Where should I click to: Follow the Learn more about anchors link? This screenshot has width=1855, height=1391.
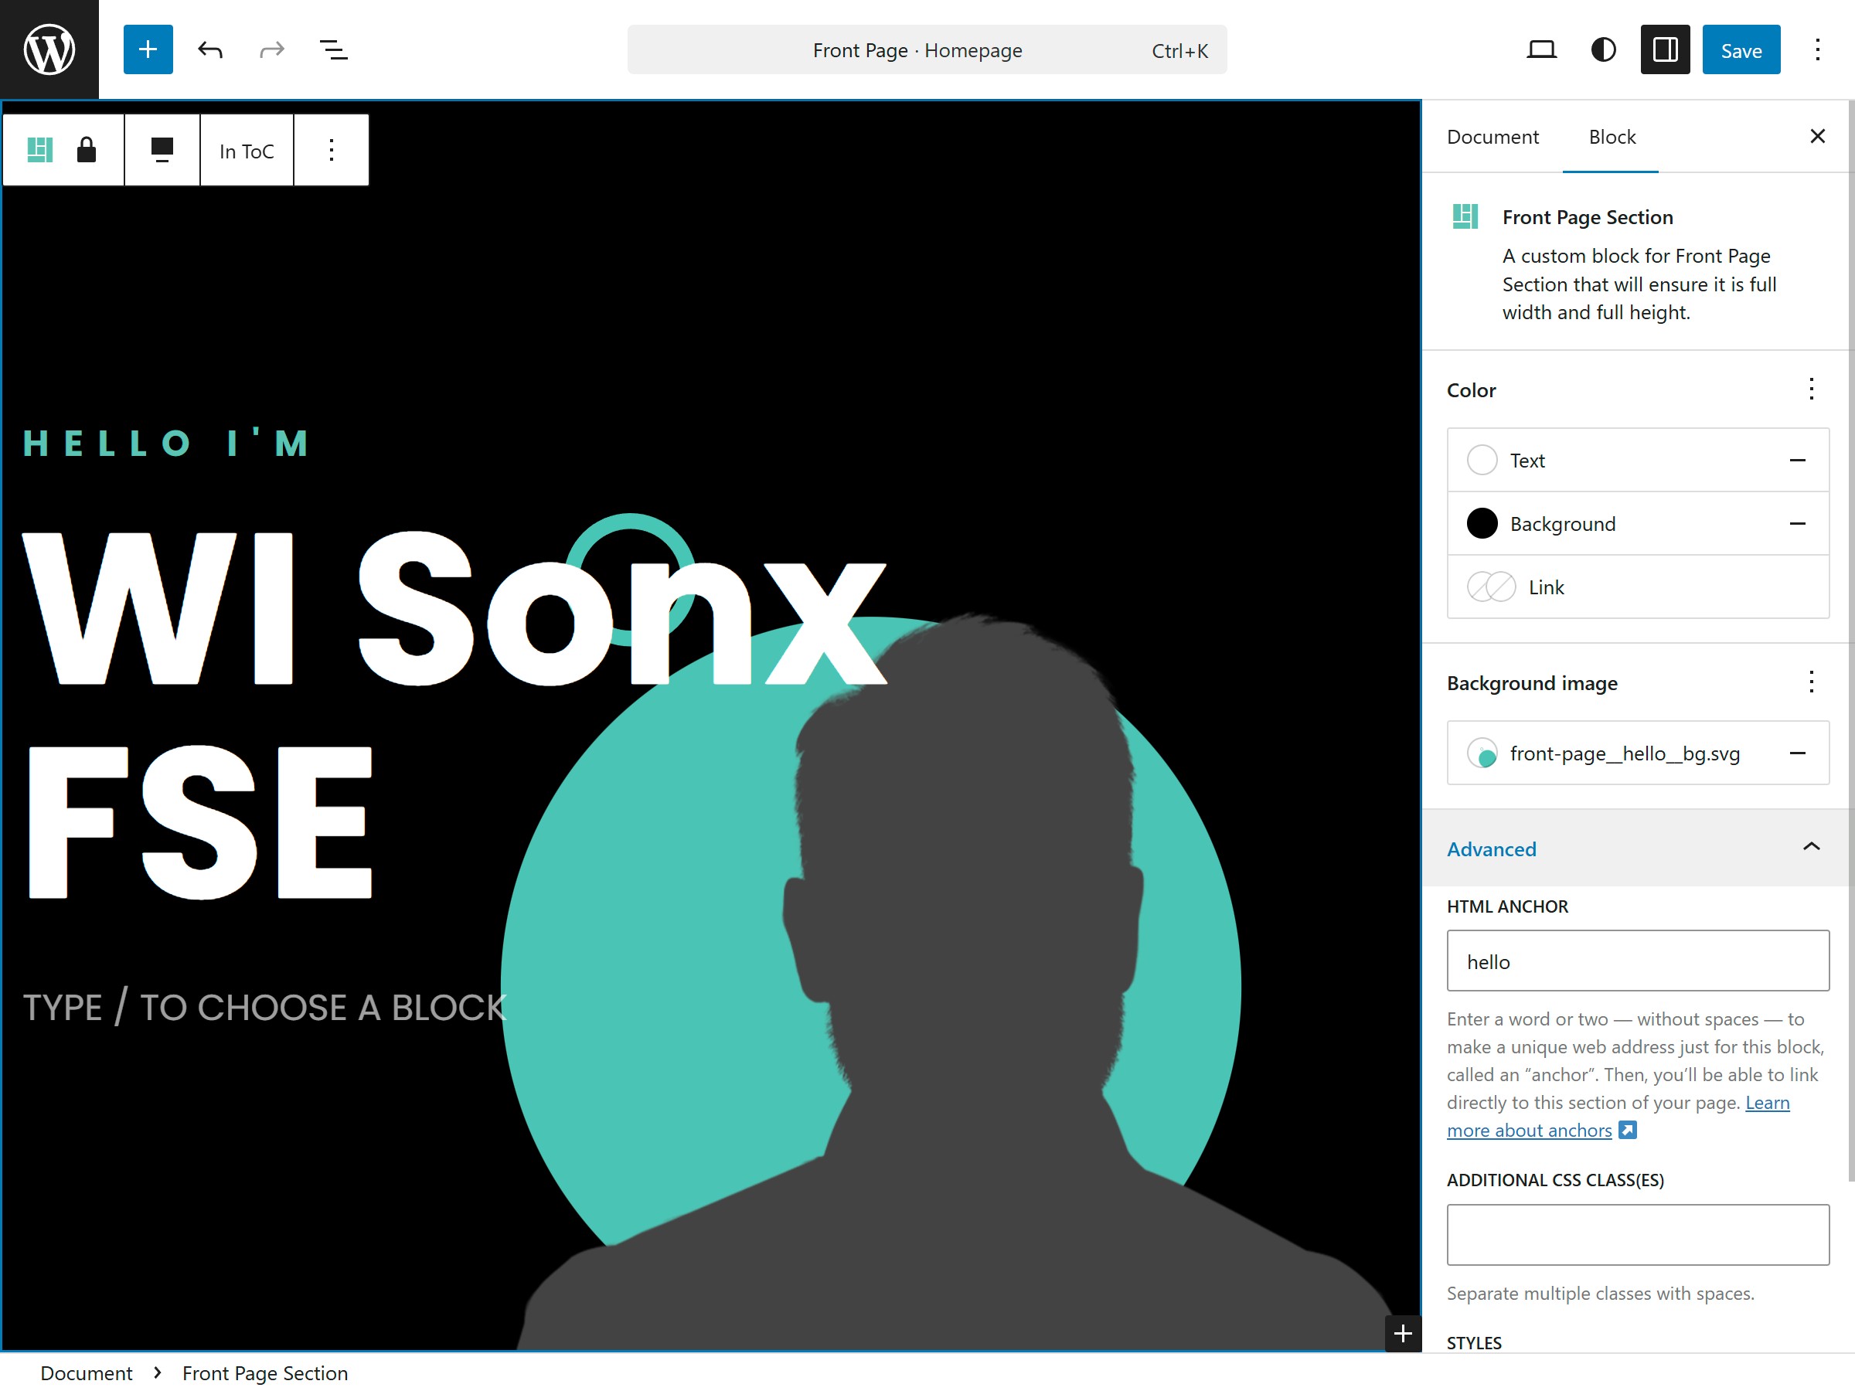coord(1529,1131)
